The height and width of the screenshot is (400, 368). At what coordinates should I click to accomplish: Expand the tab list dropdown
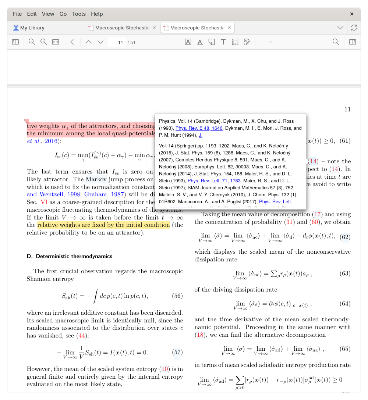click(x=340, y=28)
